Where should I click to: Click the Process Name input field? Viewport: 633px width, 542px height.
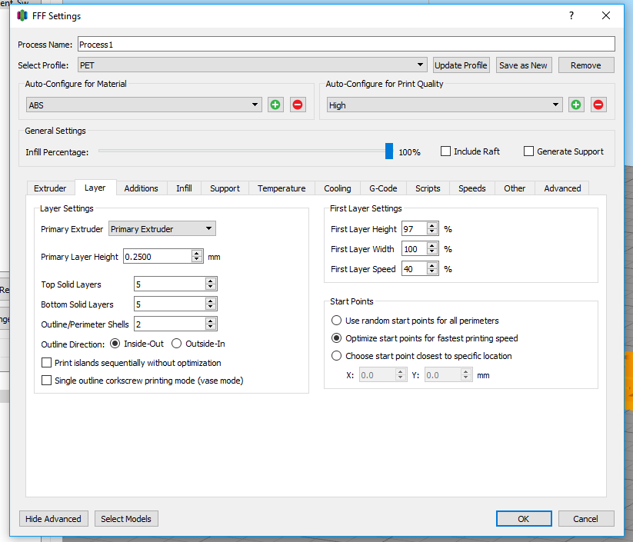click(346, 44)
